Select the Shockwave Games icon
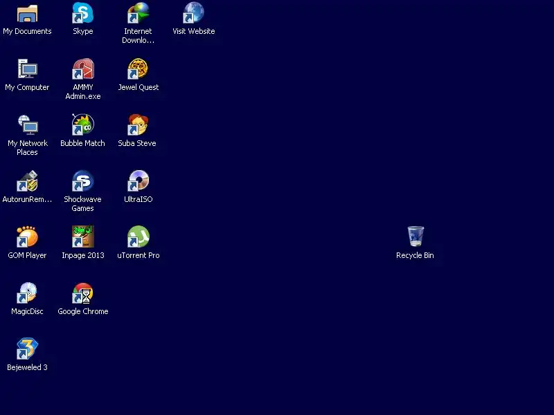 pos(82,181)
